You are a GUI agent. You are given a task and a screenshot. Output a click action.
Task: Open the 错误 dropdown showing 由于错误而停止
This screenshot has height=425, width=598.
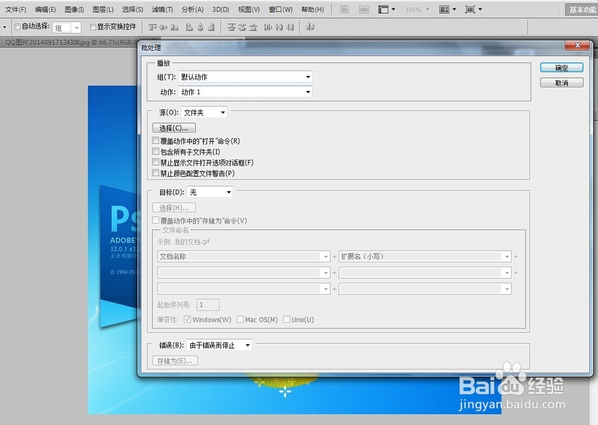click(x=219, y=344)
